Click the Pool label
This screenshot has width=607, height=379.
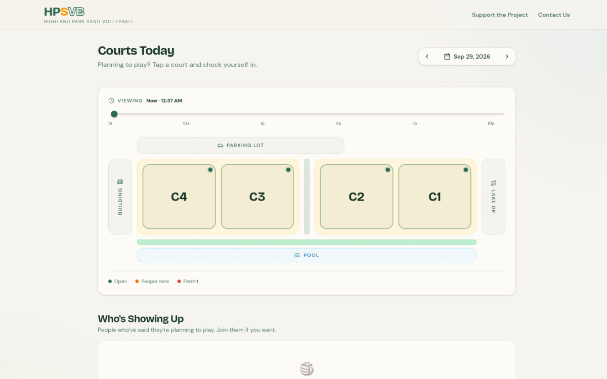pyautogui.click(x=311, y=255)
